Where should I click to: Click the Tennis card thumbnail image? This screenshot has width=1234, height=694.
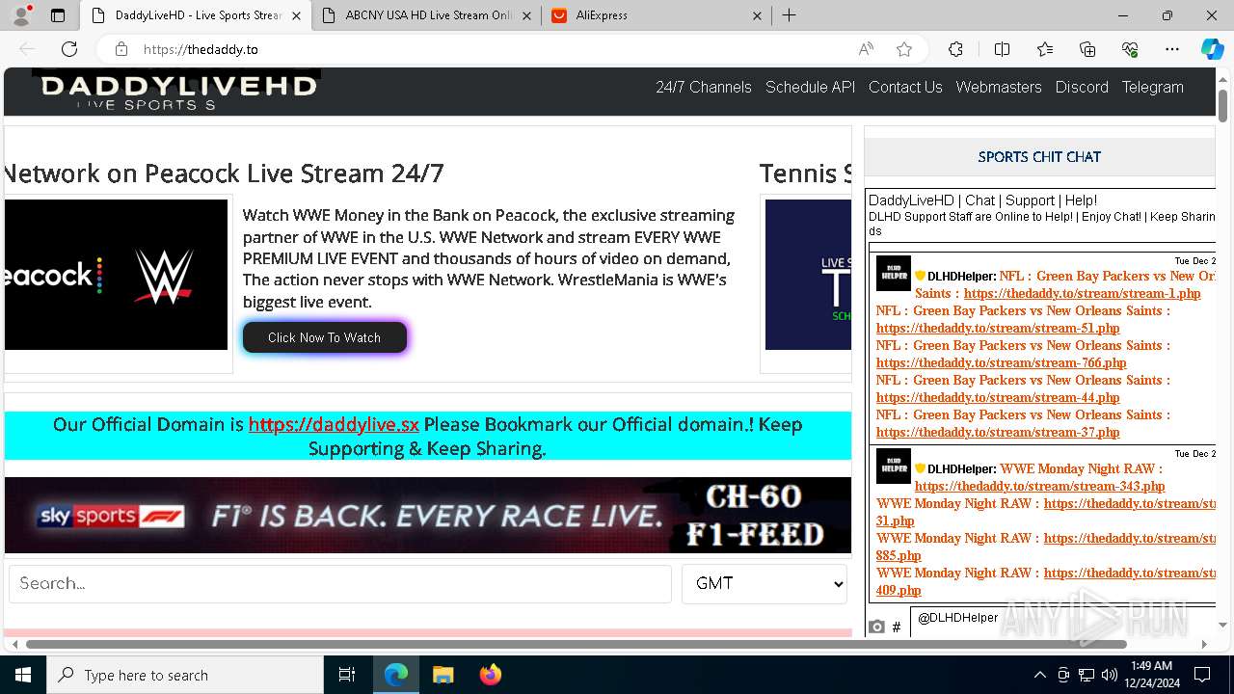(808, 275)
